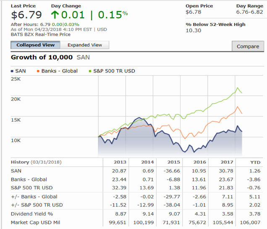Click SAN 2013 return 20.87
Viewport: 267px width, 229px height.
(119, 171)
